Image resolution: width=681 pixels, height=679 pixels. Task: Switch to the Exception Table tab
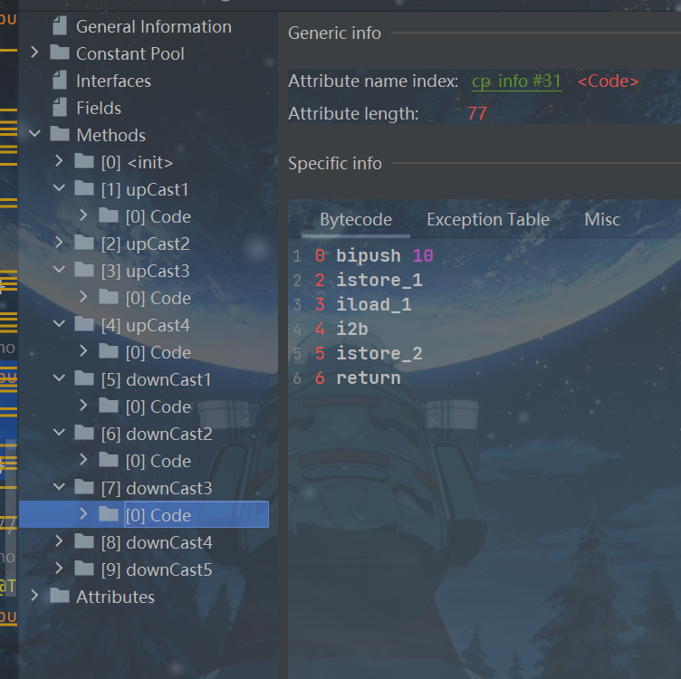coord(487,220)
